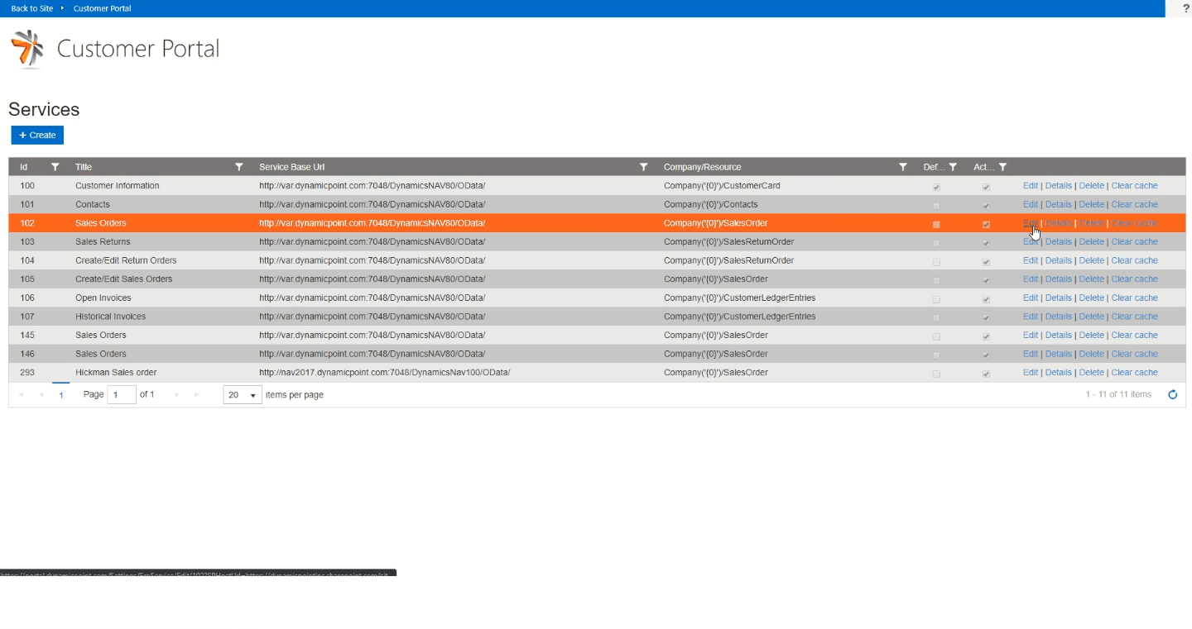Screen dimensions: 1192x629
Task: Sort by Company/Resource column header
Action: pyautogui.click(x=702, y=167)
